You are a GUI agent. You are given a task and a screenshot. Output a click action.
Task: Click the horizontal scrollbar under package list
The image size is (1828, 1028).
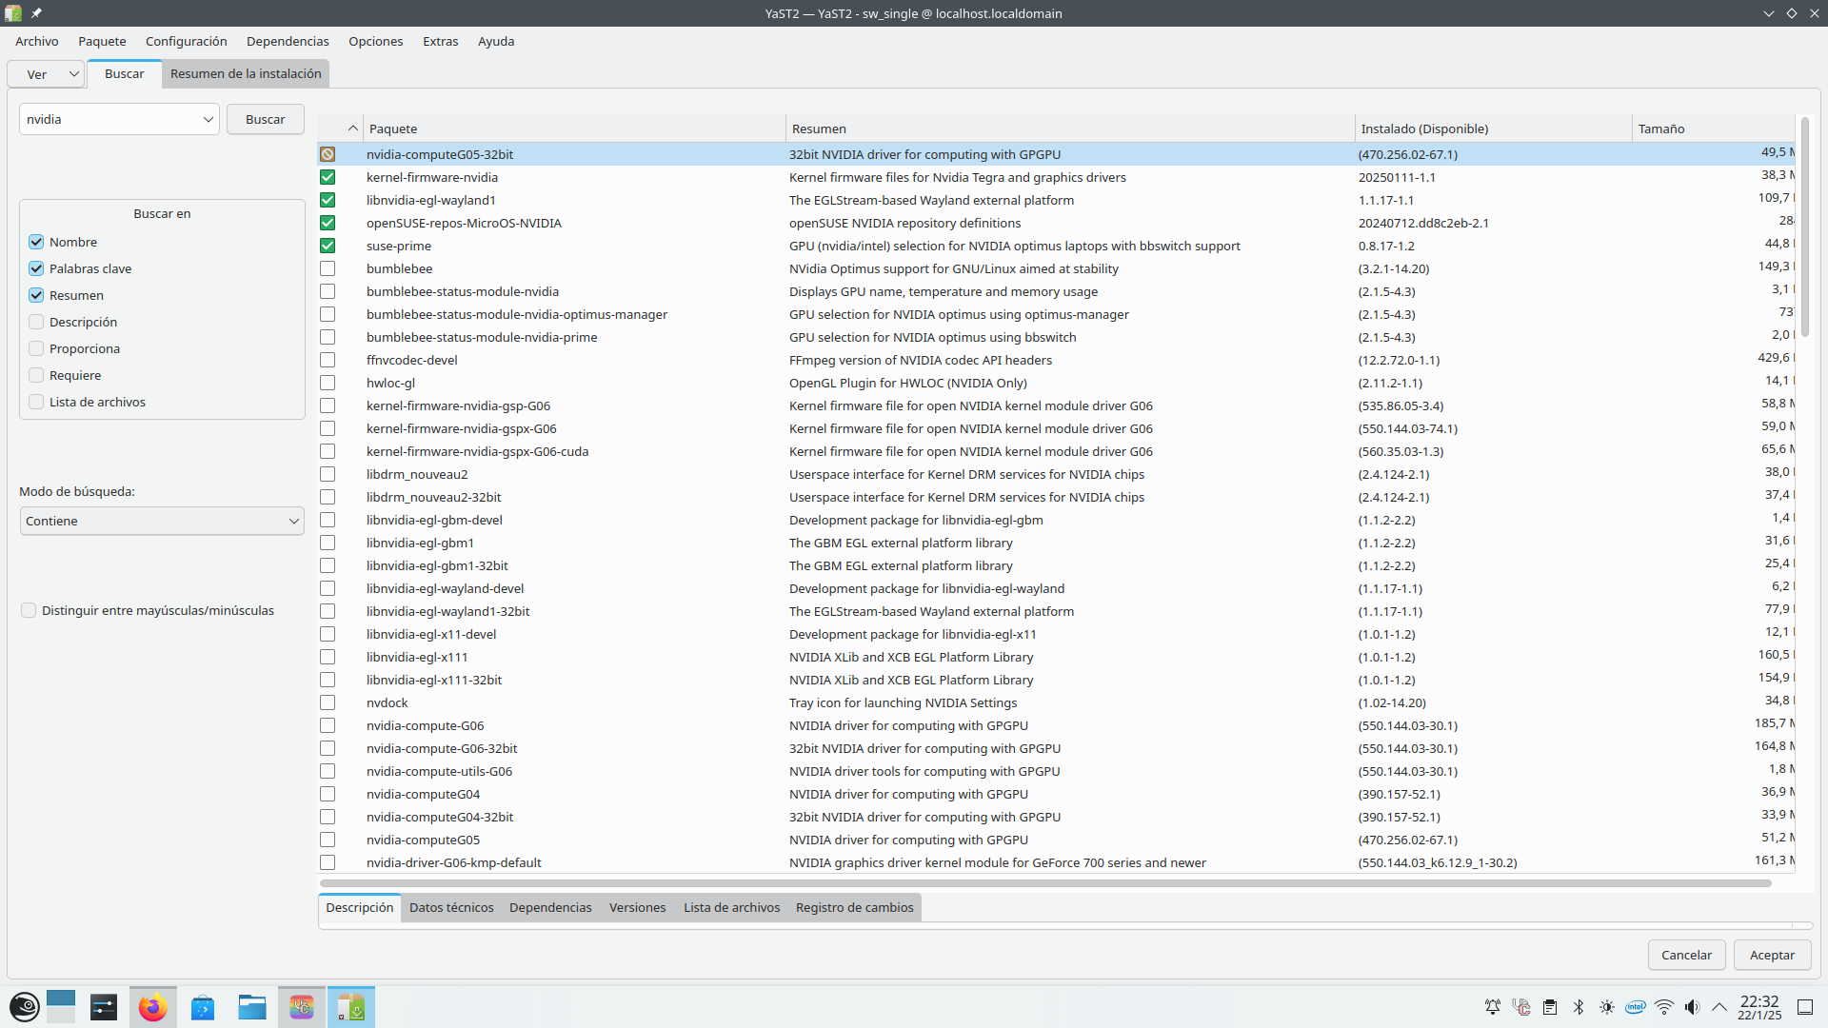[x=1044, y=883]
